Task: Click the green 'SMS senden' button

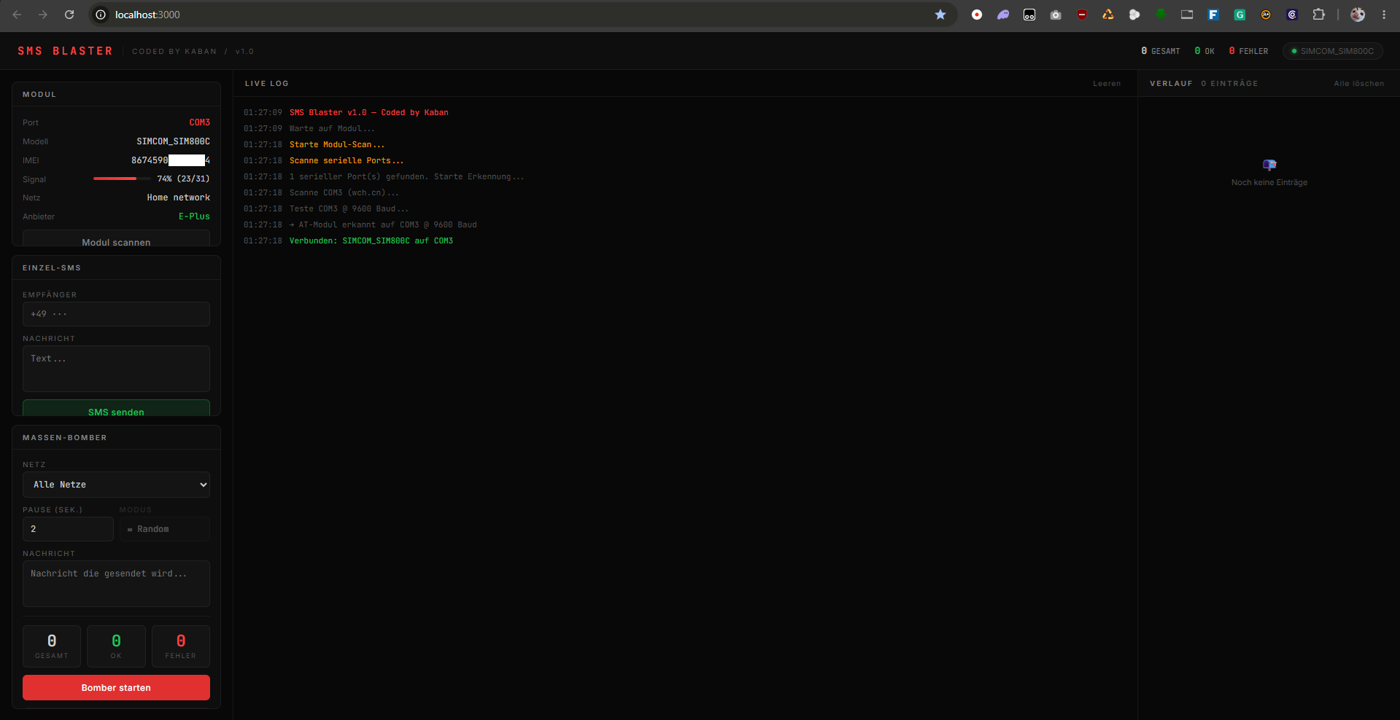Action: (116, 409)
